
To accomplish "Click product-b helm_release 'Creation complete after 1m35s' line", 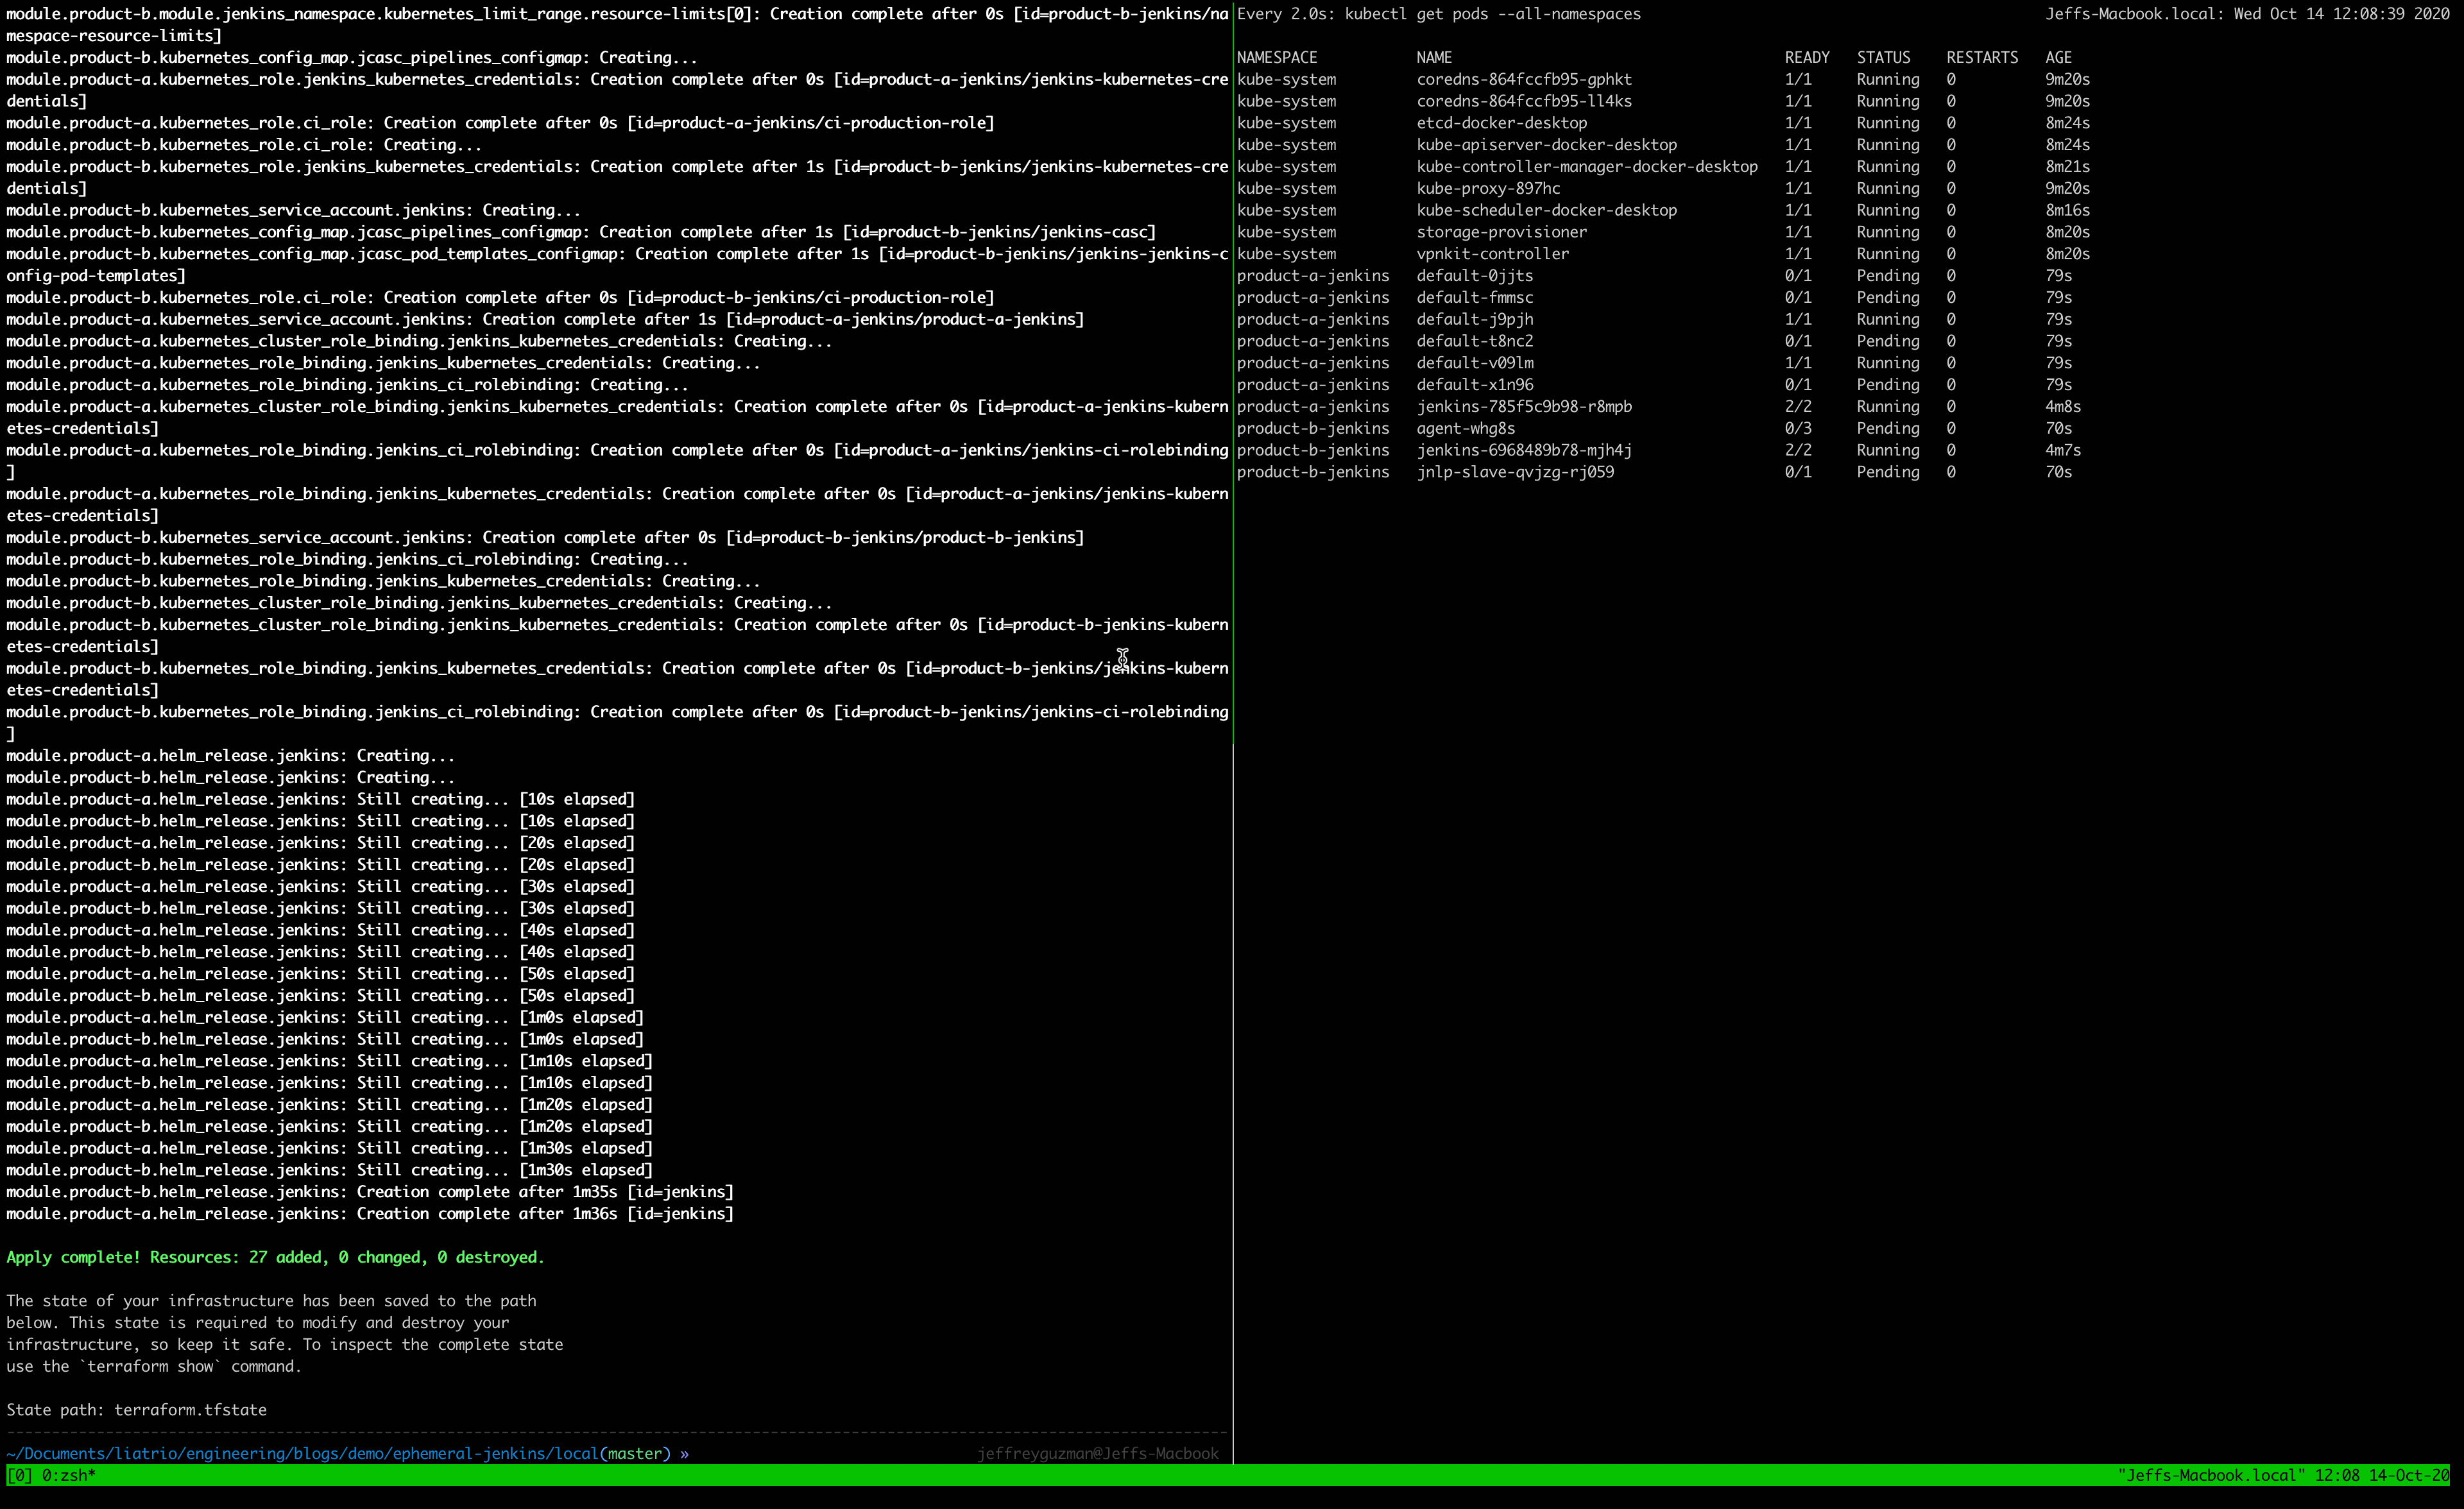I will [370, 1192].
